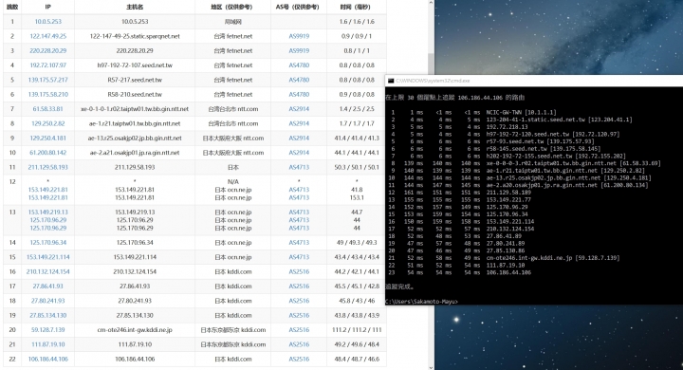Click the 主机名 column header
The height and width of the screenshot is (370, 683).
135,7
